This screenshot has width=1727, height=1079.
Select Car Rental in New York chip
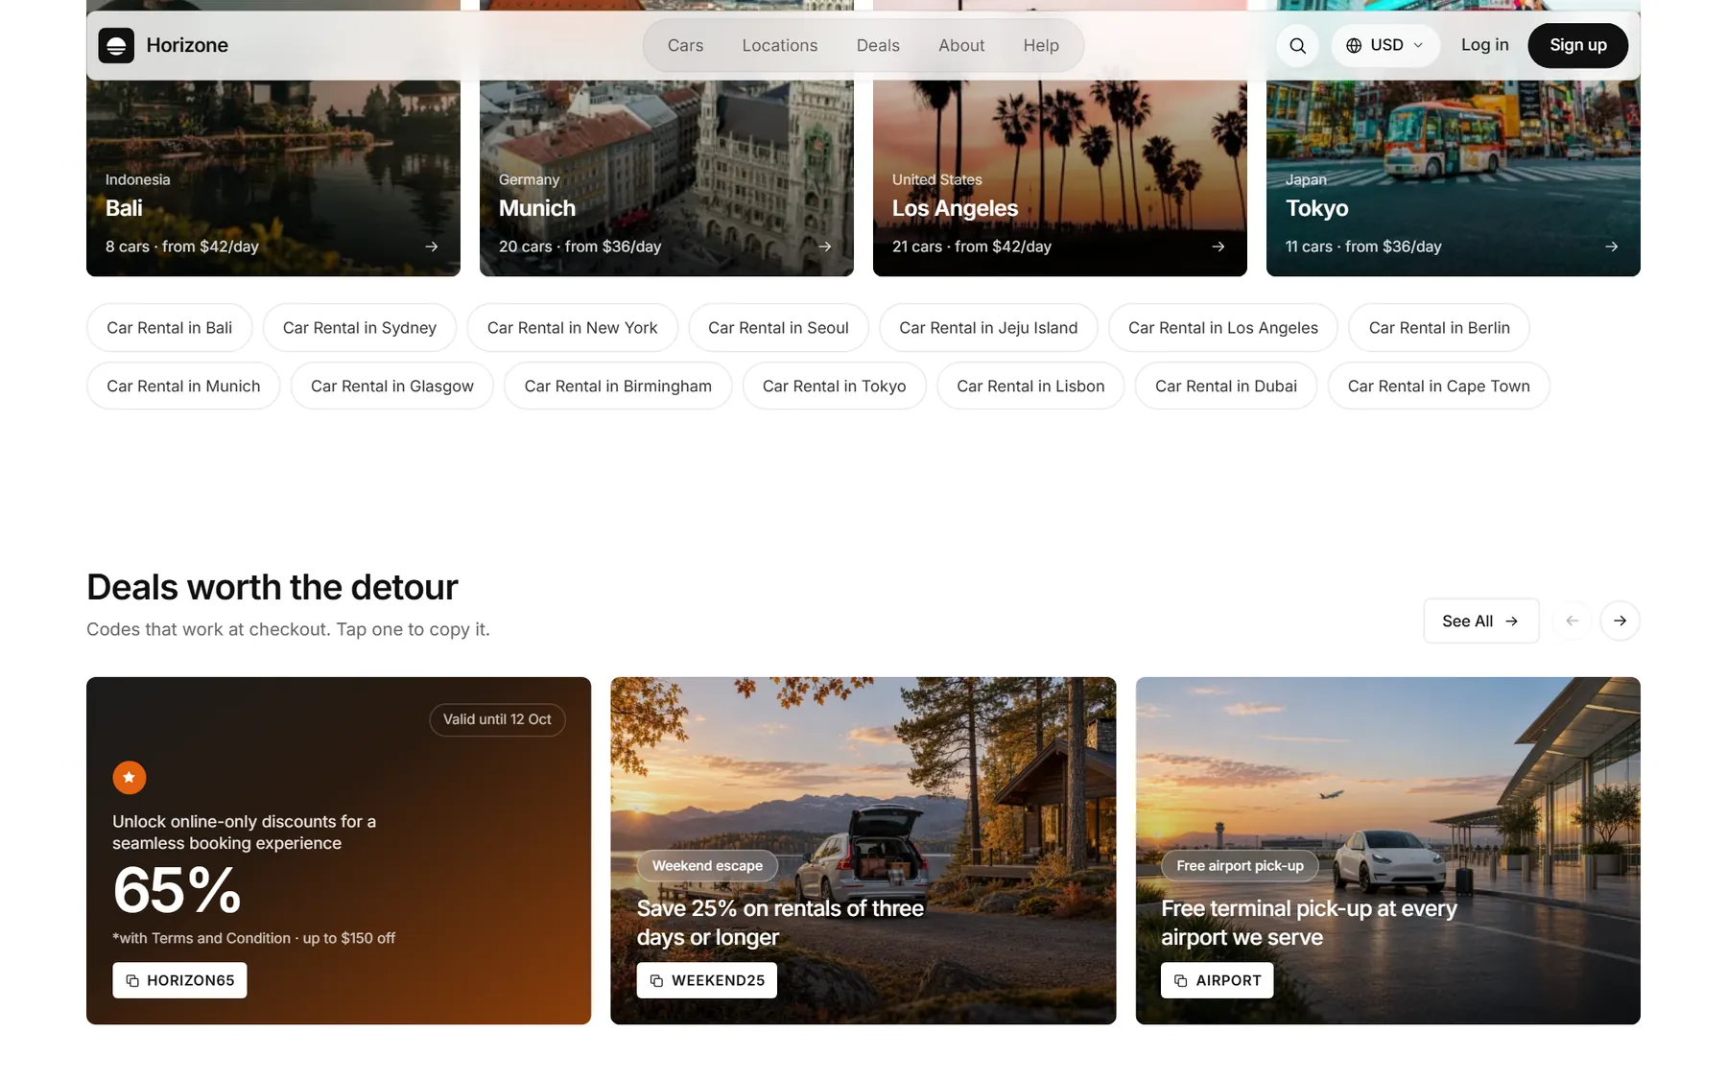572,328
